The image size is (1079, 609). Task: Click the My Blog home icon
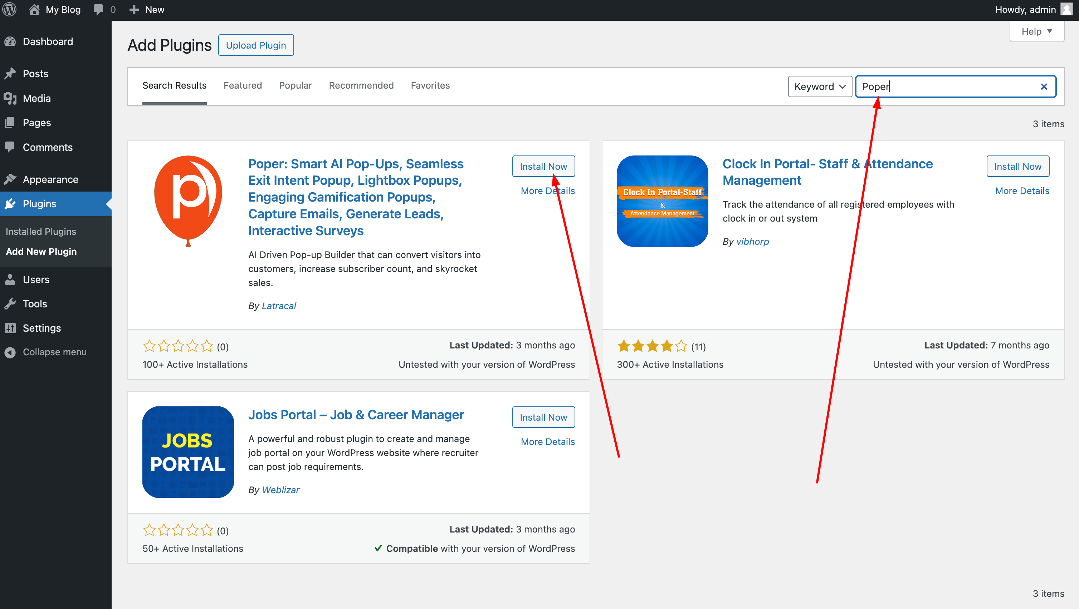pyautogui.click(x=34, y=9)
